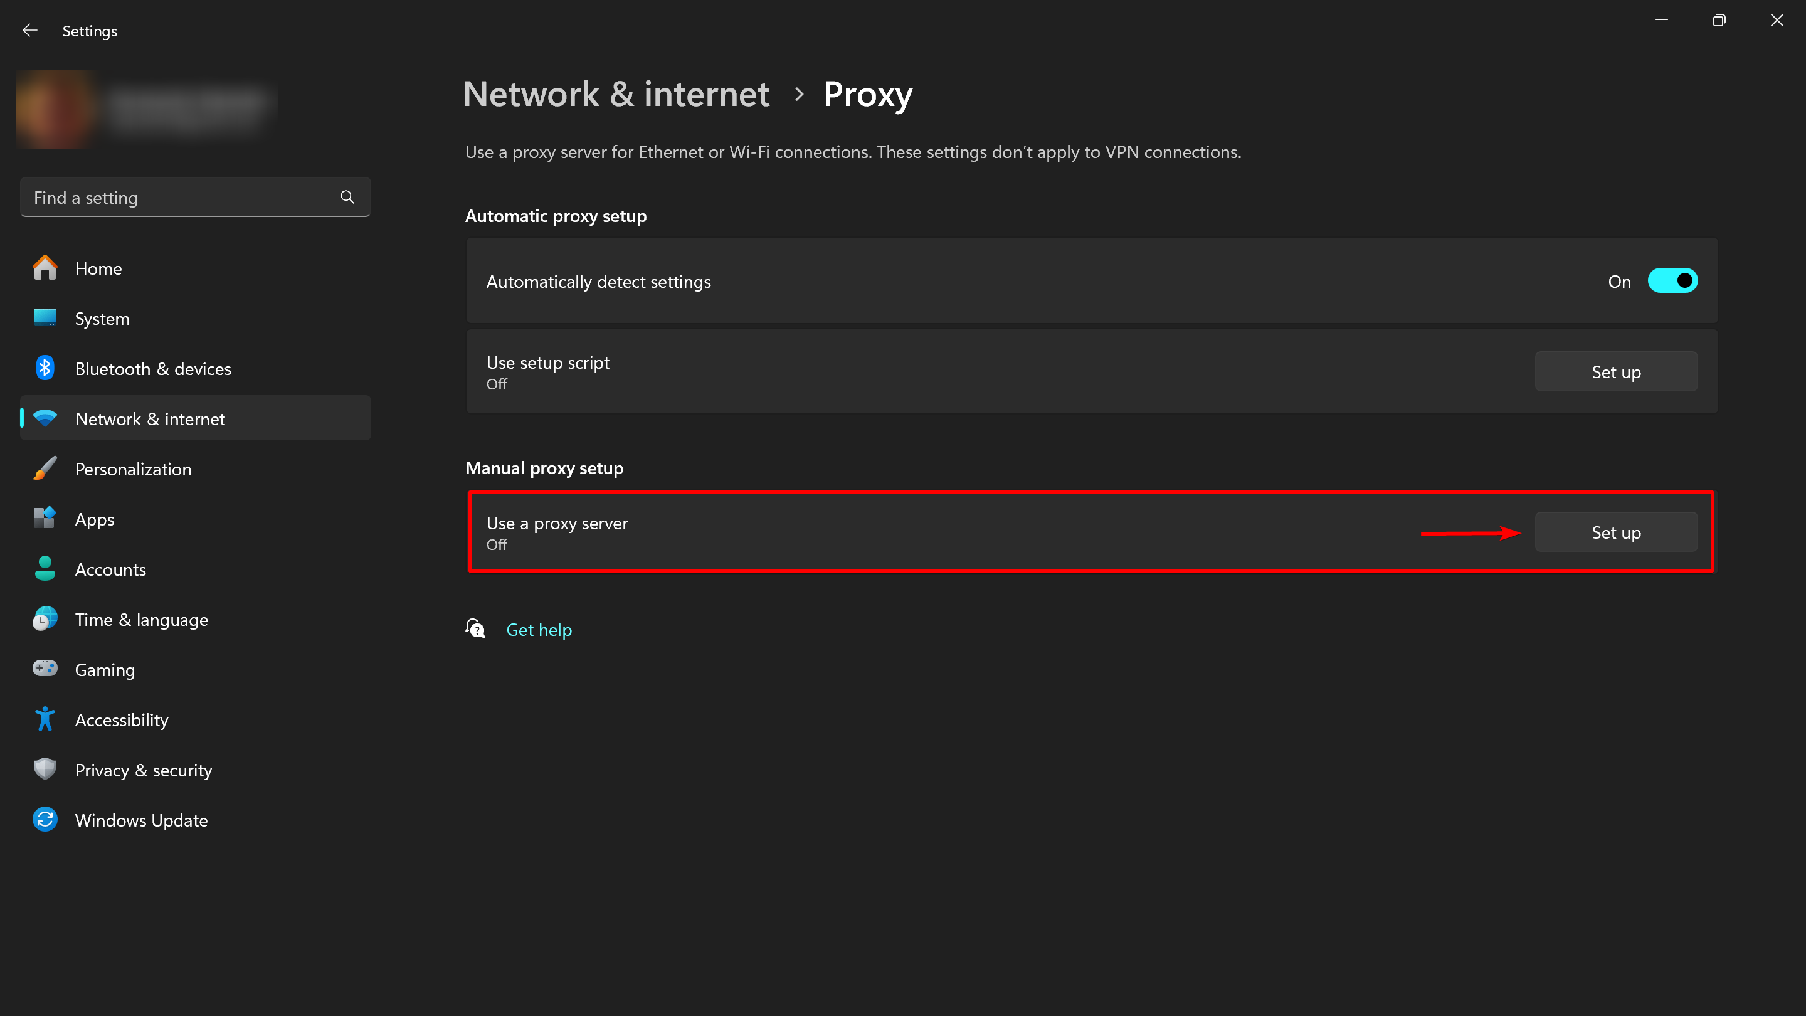Click the System monitor icon
The image size is (1806, 1016).
pyautogui.click(x=45, y=317)
